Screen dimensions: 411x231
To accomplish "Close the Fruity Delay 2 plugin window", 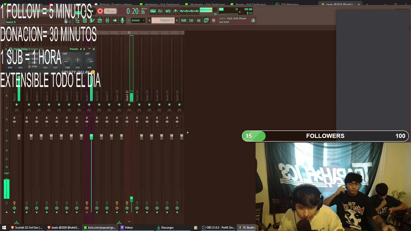I will click(94, 49).
